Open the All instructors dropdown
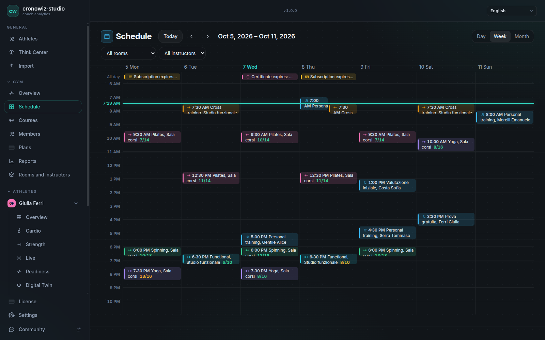Viewport: 545px width, 340px height. point(182,53)
